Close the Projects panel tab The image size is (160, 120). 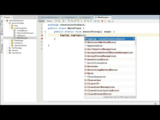(11, 17)
